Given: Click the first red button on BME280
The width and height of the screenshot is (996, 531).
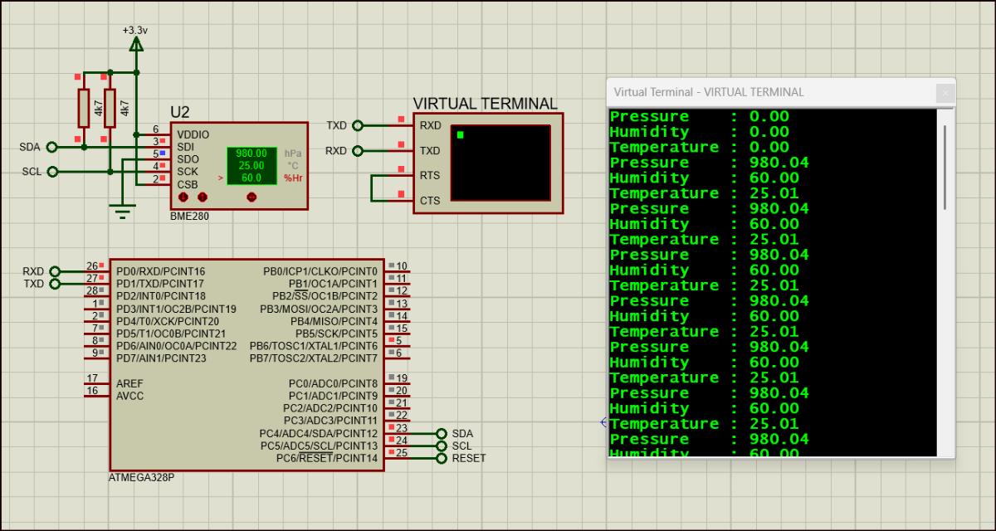Looking at the screenshot, I should (183, 197).
